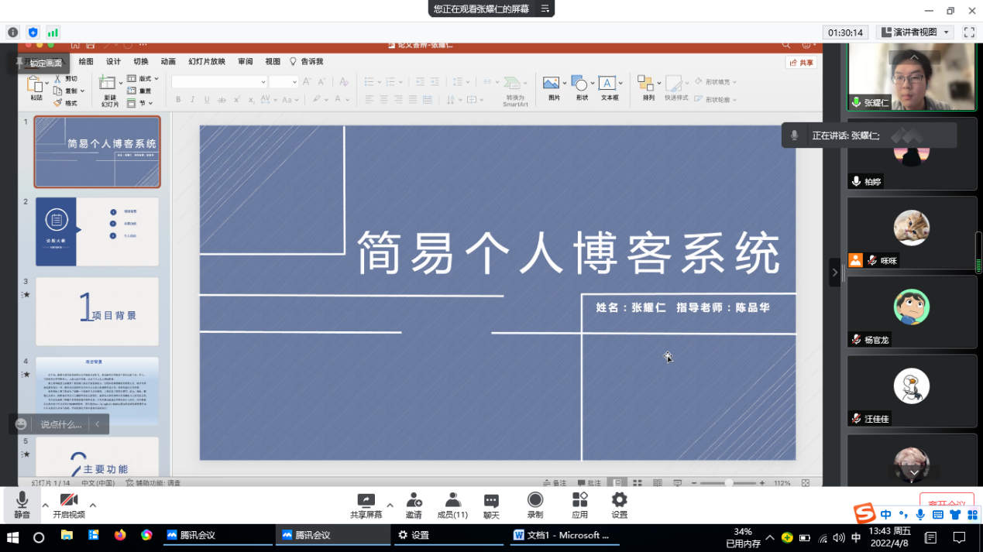Image resolution: width=983 pixels, height=552 pixels.
Task: Select slide 3 thumbnail 项目背景
Action: coord(97,311)
